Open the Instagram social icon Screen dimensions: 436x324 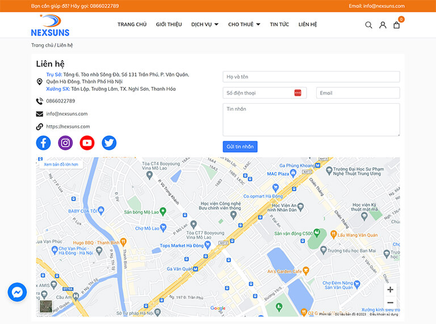tap(65, 143)
